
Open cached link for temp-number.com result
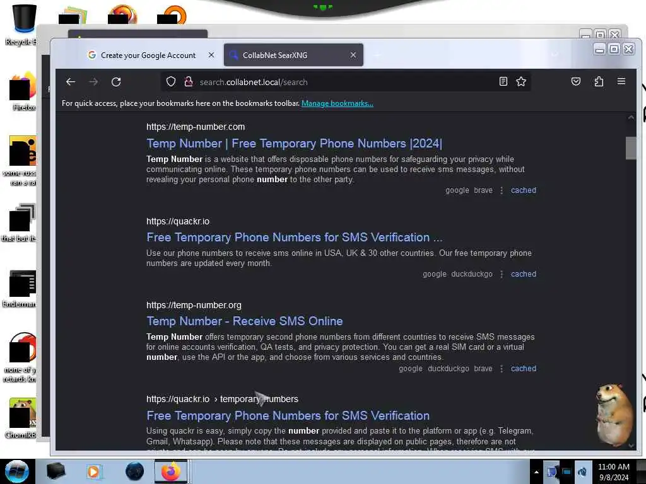pyautogui.click(x=524, y=190)
